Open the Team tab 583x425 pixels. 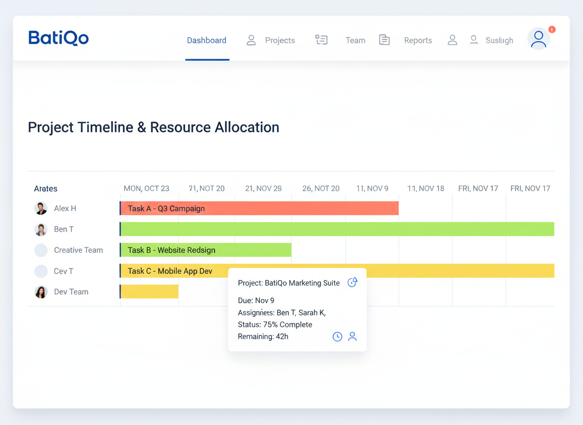(355, 40)
